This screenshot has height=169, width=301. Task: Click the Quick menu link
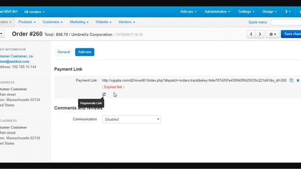click(258, 22)
